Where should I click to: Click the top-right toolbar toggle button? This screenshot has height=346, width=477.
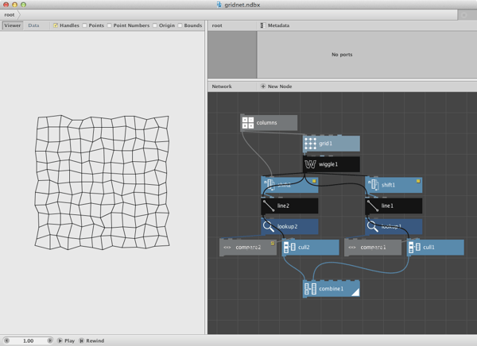click(464, 14)
